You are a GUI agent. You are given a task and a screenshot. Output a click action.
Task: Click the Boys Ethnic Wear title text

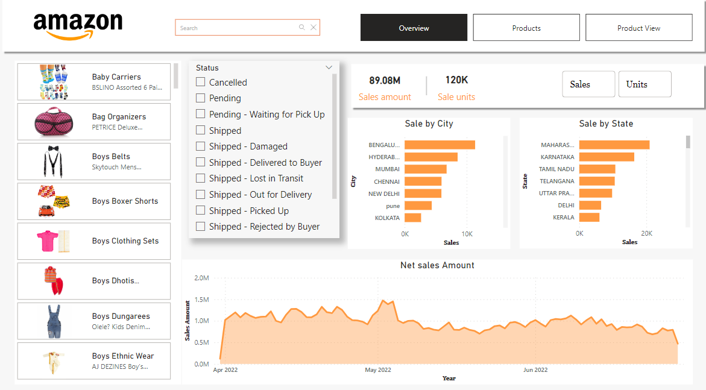(x=123, y=356)
